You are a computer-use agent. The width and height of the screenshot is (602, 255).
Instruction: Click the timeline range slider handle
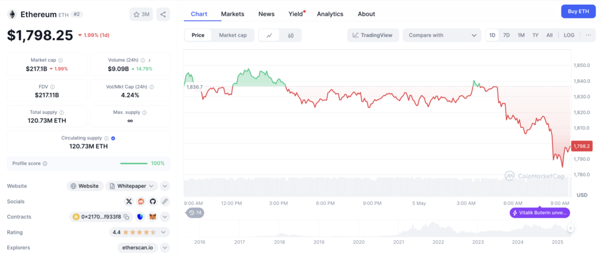(x=570, y=228)
